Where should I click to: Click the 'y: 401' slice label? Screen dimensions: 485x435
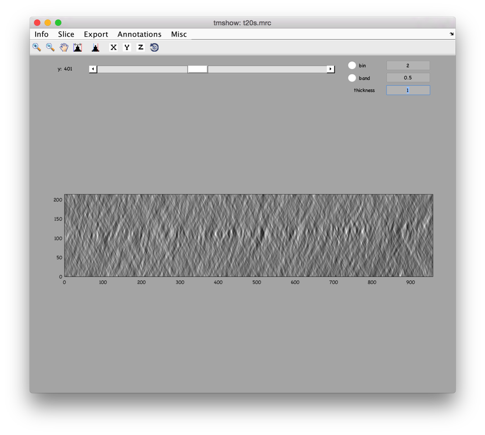65,69
